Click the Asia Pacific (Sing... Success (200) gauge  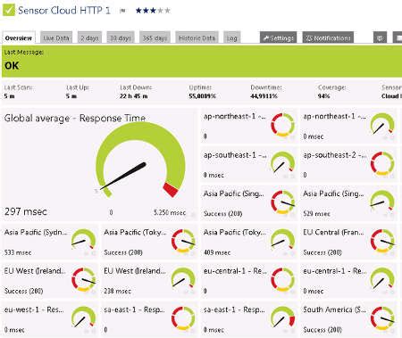pos(282,202)
